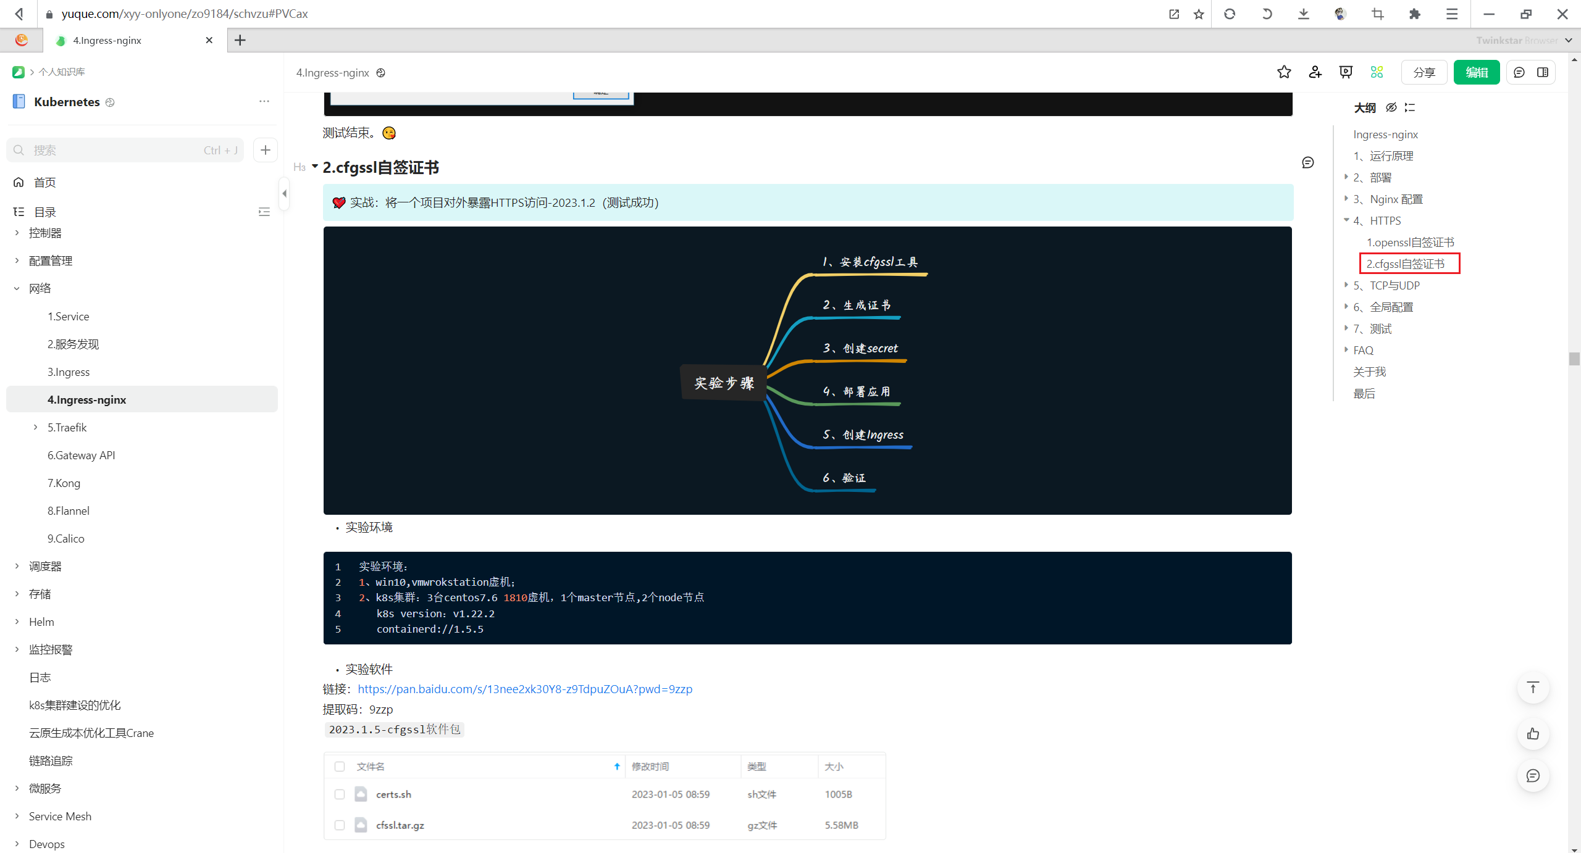Check the certs.sh file checkbox
The width and height of the screenshot is (1581, 853).
340,794
